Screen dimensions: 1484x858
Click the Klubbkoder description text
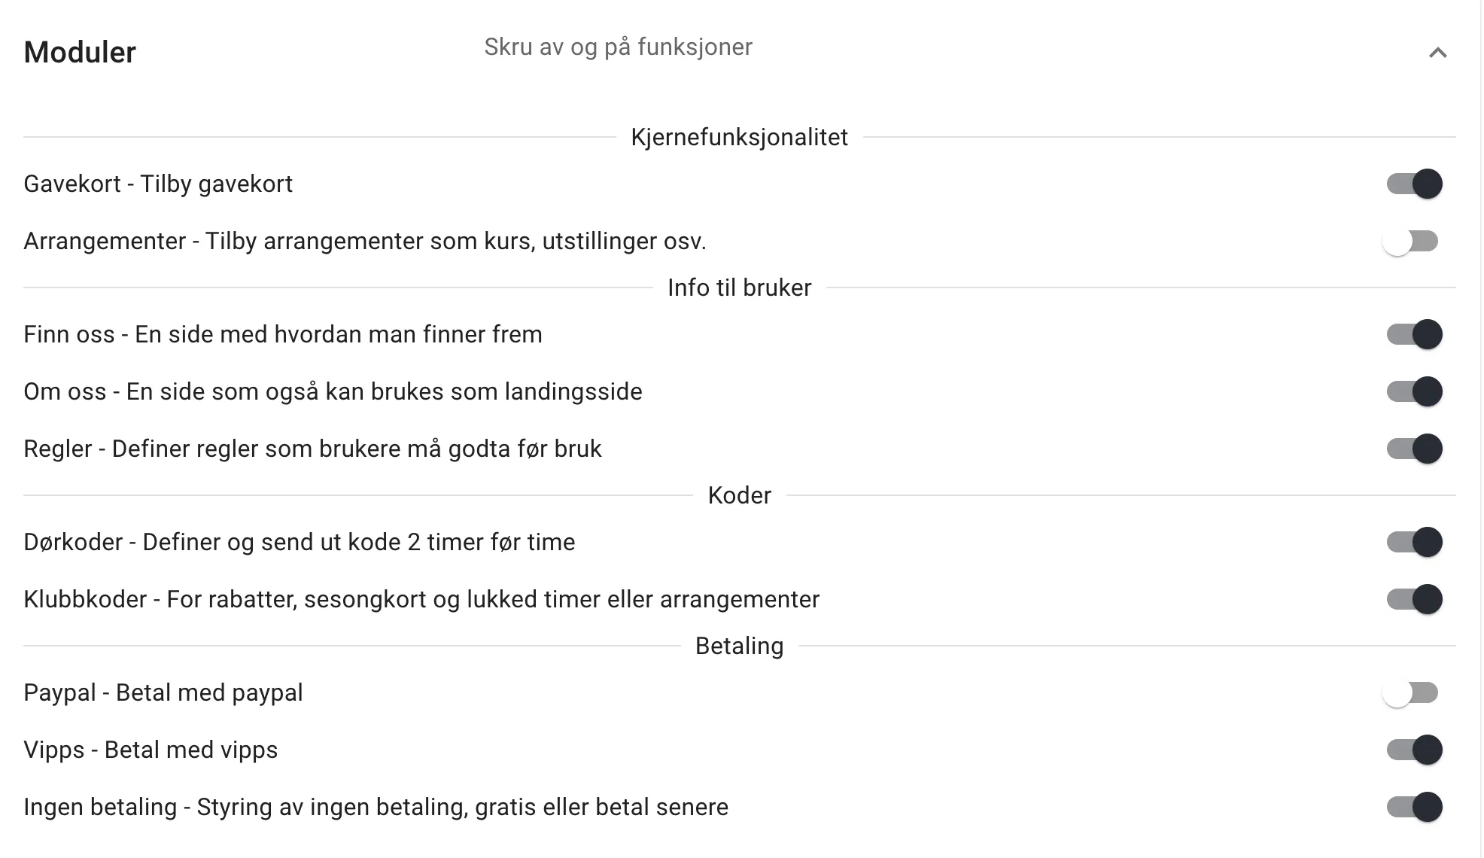coord(422,600)
